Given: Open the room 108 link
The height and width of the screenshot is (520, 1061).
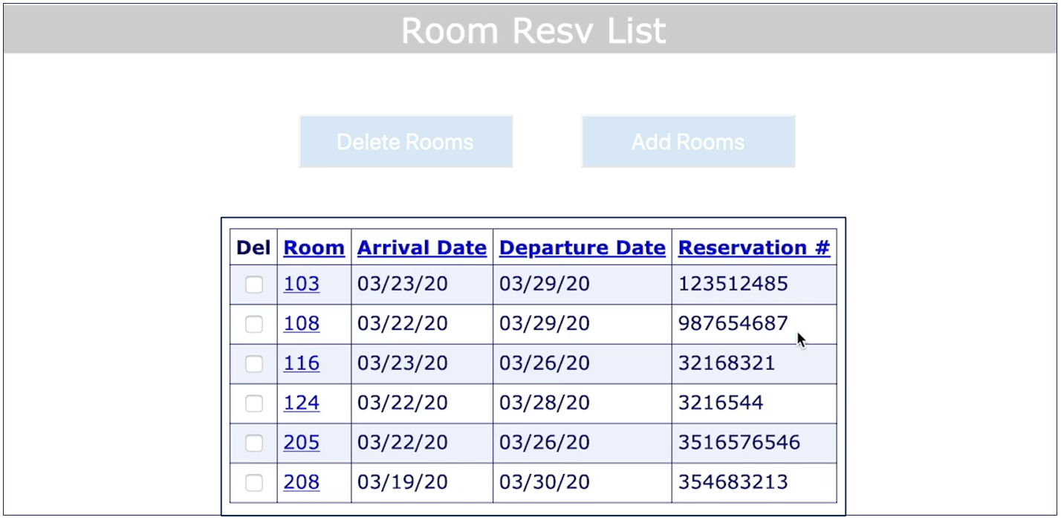Looking at the screenshot, I should click(302, 324).
